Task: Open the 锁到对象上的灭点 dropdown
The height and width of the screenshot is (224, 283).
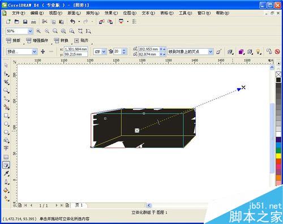Action: click(x=211, y=51)
